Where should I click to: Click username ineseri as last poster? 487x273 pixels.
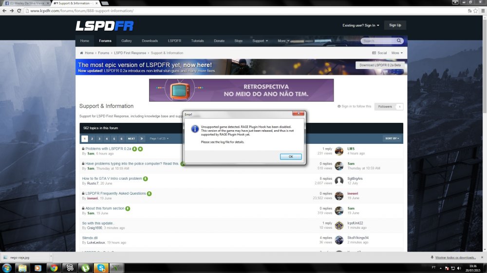click(353, 193)
